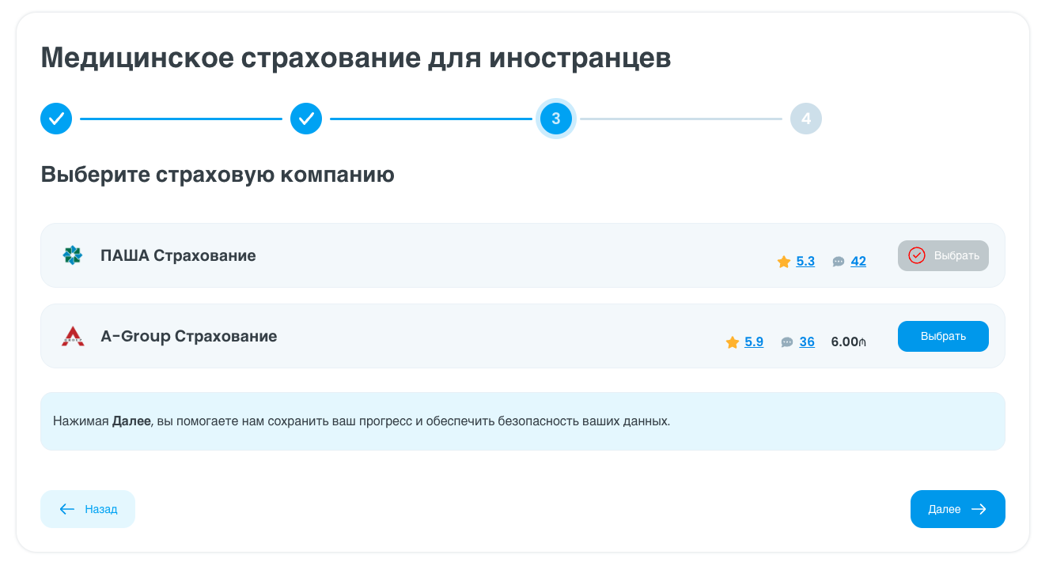This screenshot has width=1049, height=566.
Task: Open the 5.9 rating link for A-Group
Action: (754, 342)
